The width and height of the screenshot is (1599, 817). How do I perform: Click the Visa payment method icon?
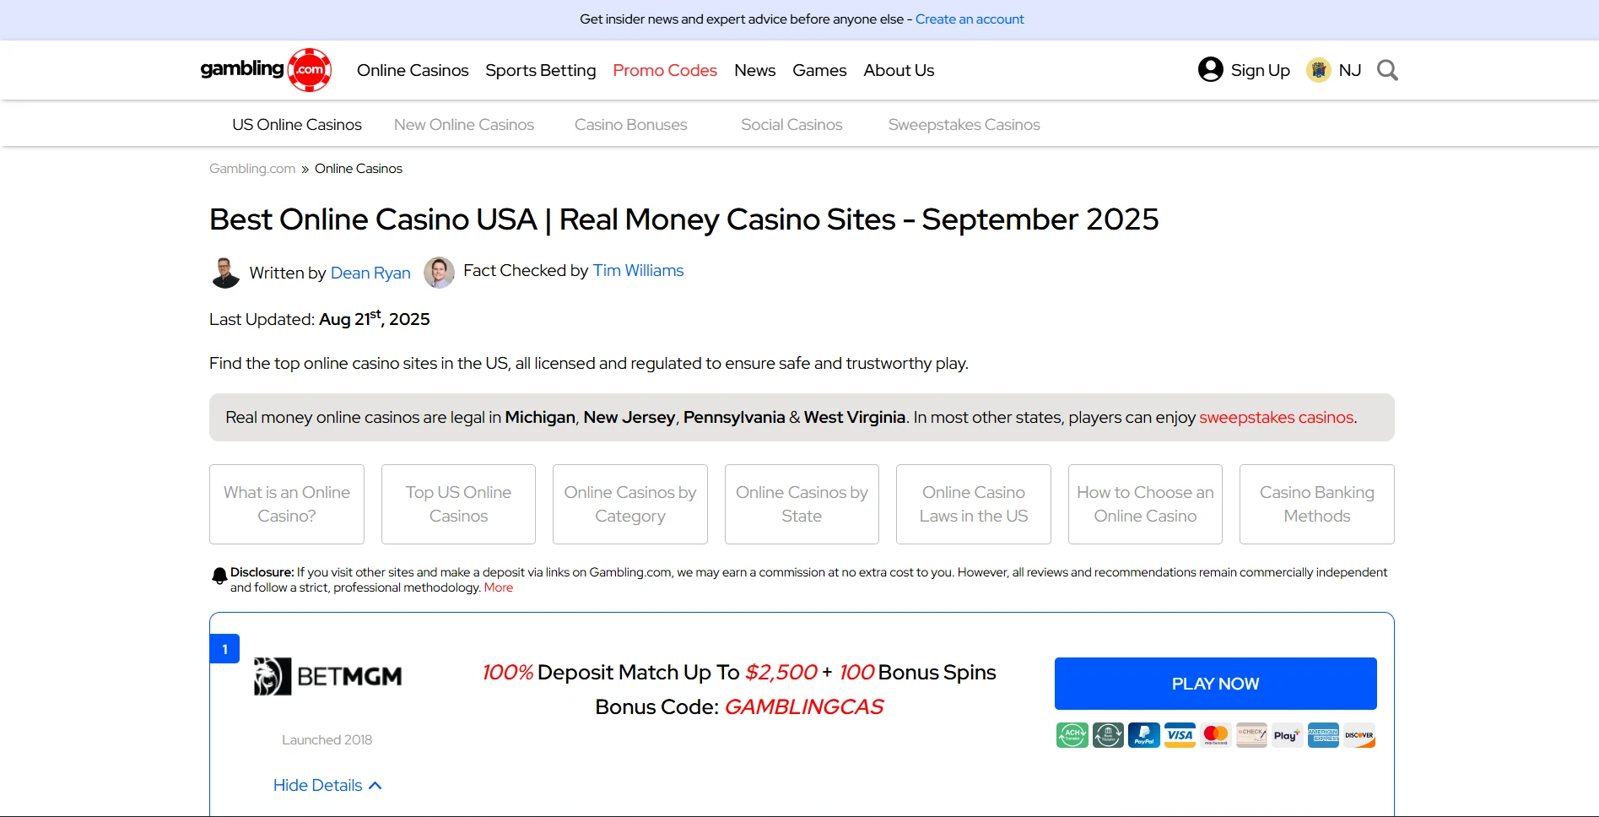[x=1180, y=734]
